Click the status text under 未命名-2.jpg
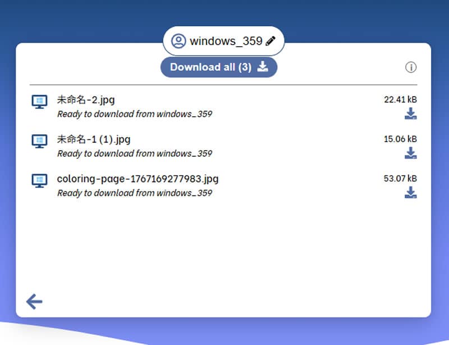The width and height of the screenshot is (449, 345). pyautogui.click(x=135, y=114)
